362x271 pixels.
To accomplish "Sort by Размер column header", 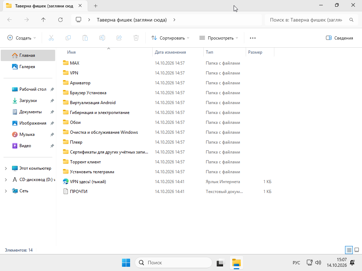I will (x=260, y=52).
